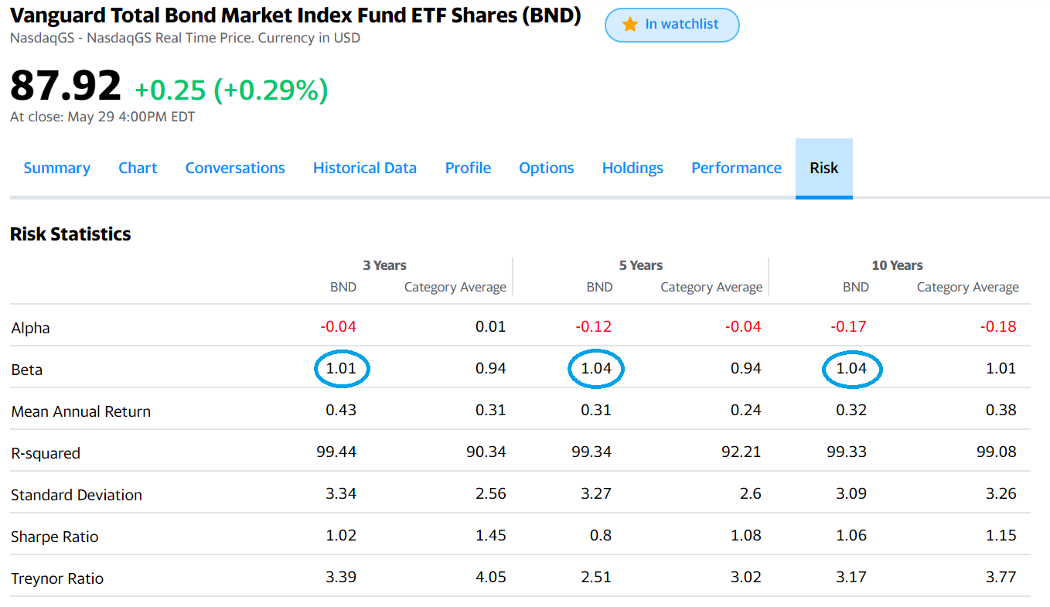
Task: Click the 3-year BND Mean Annual Return 0.43
Action: click(341, 410)
